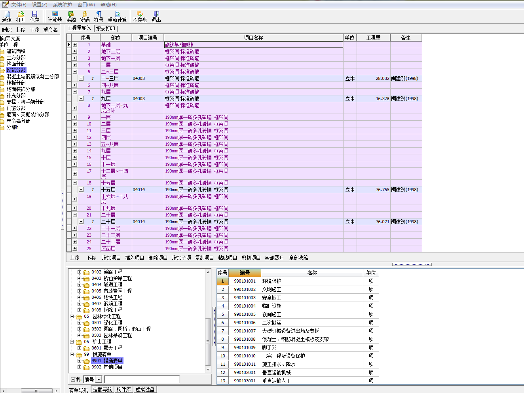Select the 990101003 安全施工 row
The width and height of the screenshot is (524, 393).
[x=298, y=298]
